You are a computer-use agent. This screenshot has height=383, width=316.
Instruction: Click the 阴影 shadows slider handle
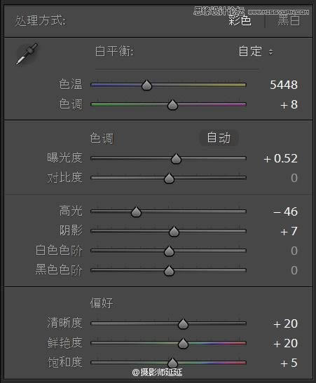[174, 231]
